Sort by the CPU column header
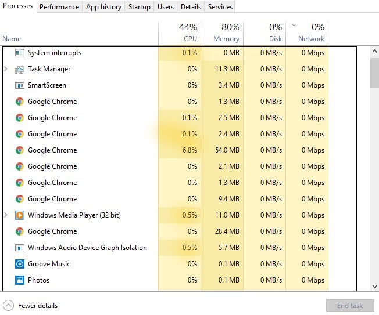The image size is (379, 315). [x=180, y=33]
